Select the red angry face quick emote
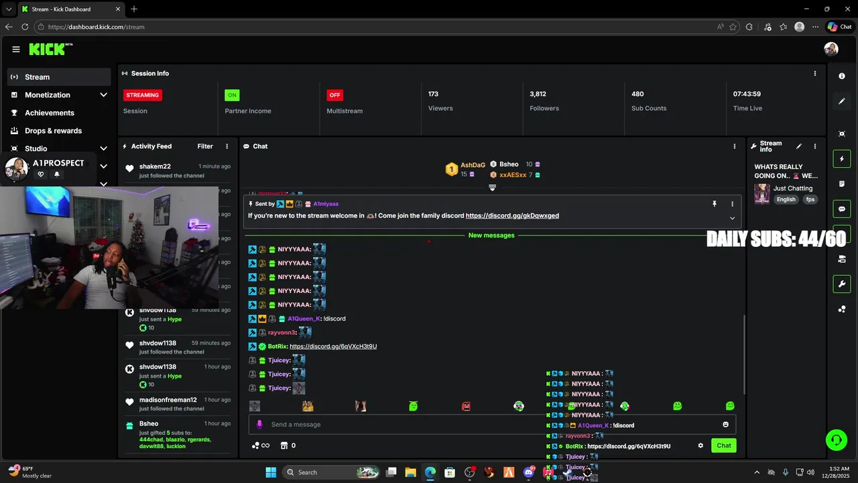858x483 pixels. (x=466, y=406)
